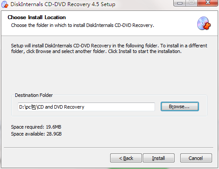
Task: Close the setup window with X
Action: coord(208,3)
